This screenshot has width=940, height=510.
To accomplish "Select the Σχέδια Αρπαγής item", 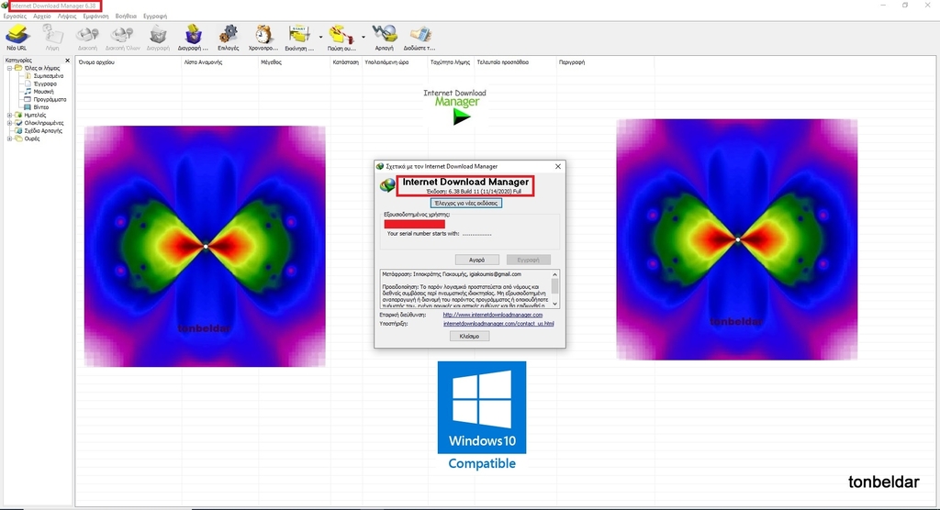I will pyautogui.click(x=43, y=130).
